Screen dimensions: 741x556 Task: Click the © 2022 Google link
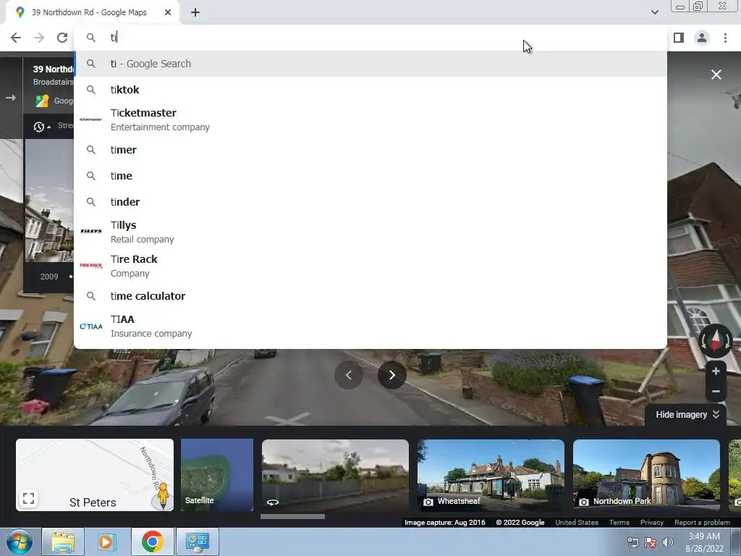tap(520, 523)
